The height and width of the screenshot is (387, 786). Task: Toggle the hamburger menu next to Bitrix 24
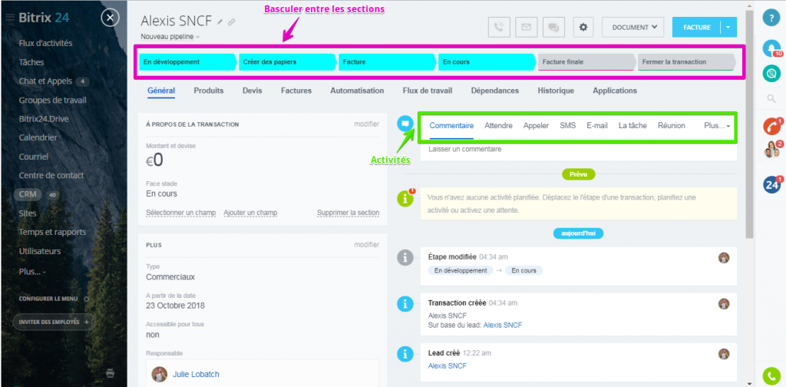tap(10, 18)
